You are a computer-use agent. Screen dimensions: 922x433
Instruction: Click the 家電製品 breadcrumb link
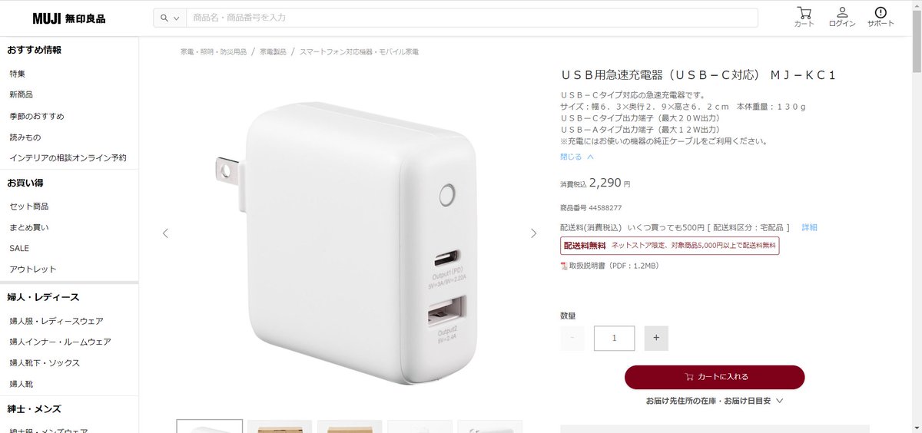click(x=273, y=51)
